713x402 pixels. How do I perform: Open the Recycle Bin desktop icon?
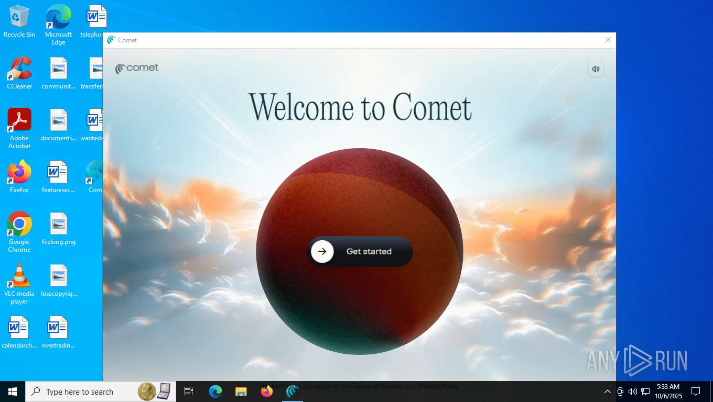click(x=19, y=21)
